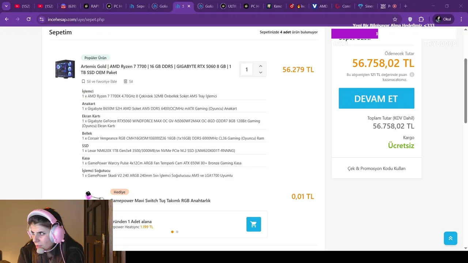Click the Gigabyte GeForce RTX5060 WINDFORCE line
The width and height of the screenshot is (468, 263).
click(x=171, y=123)
